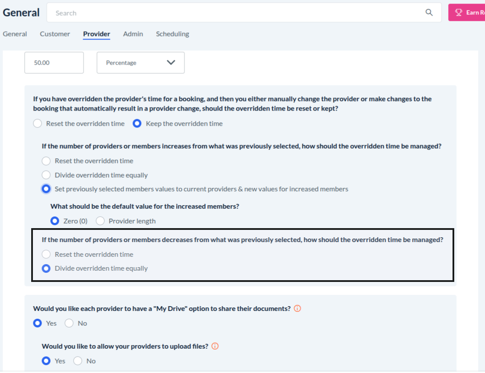Click the info icon beside upload files question
This screenshot has height=373, width=485.
[x=215, y=346]
